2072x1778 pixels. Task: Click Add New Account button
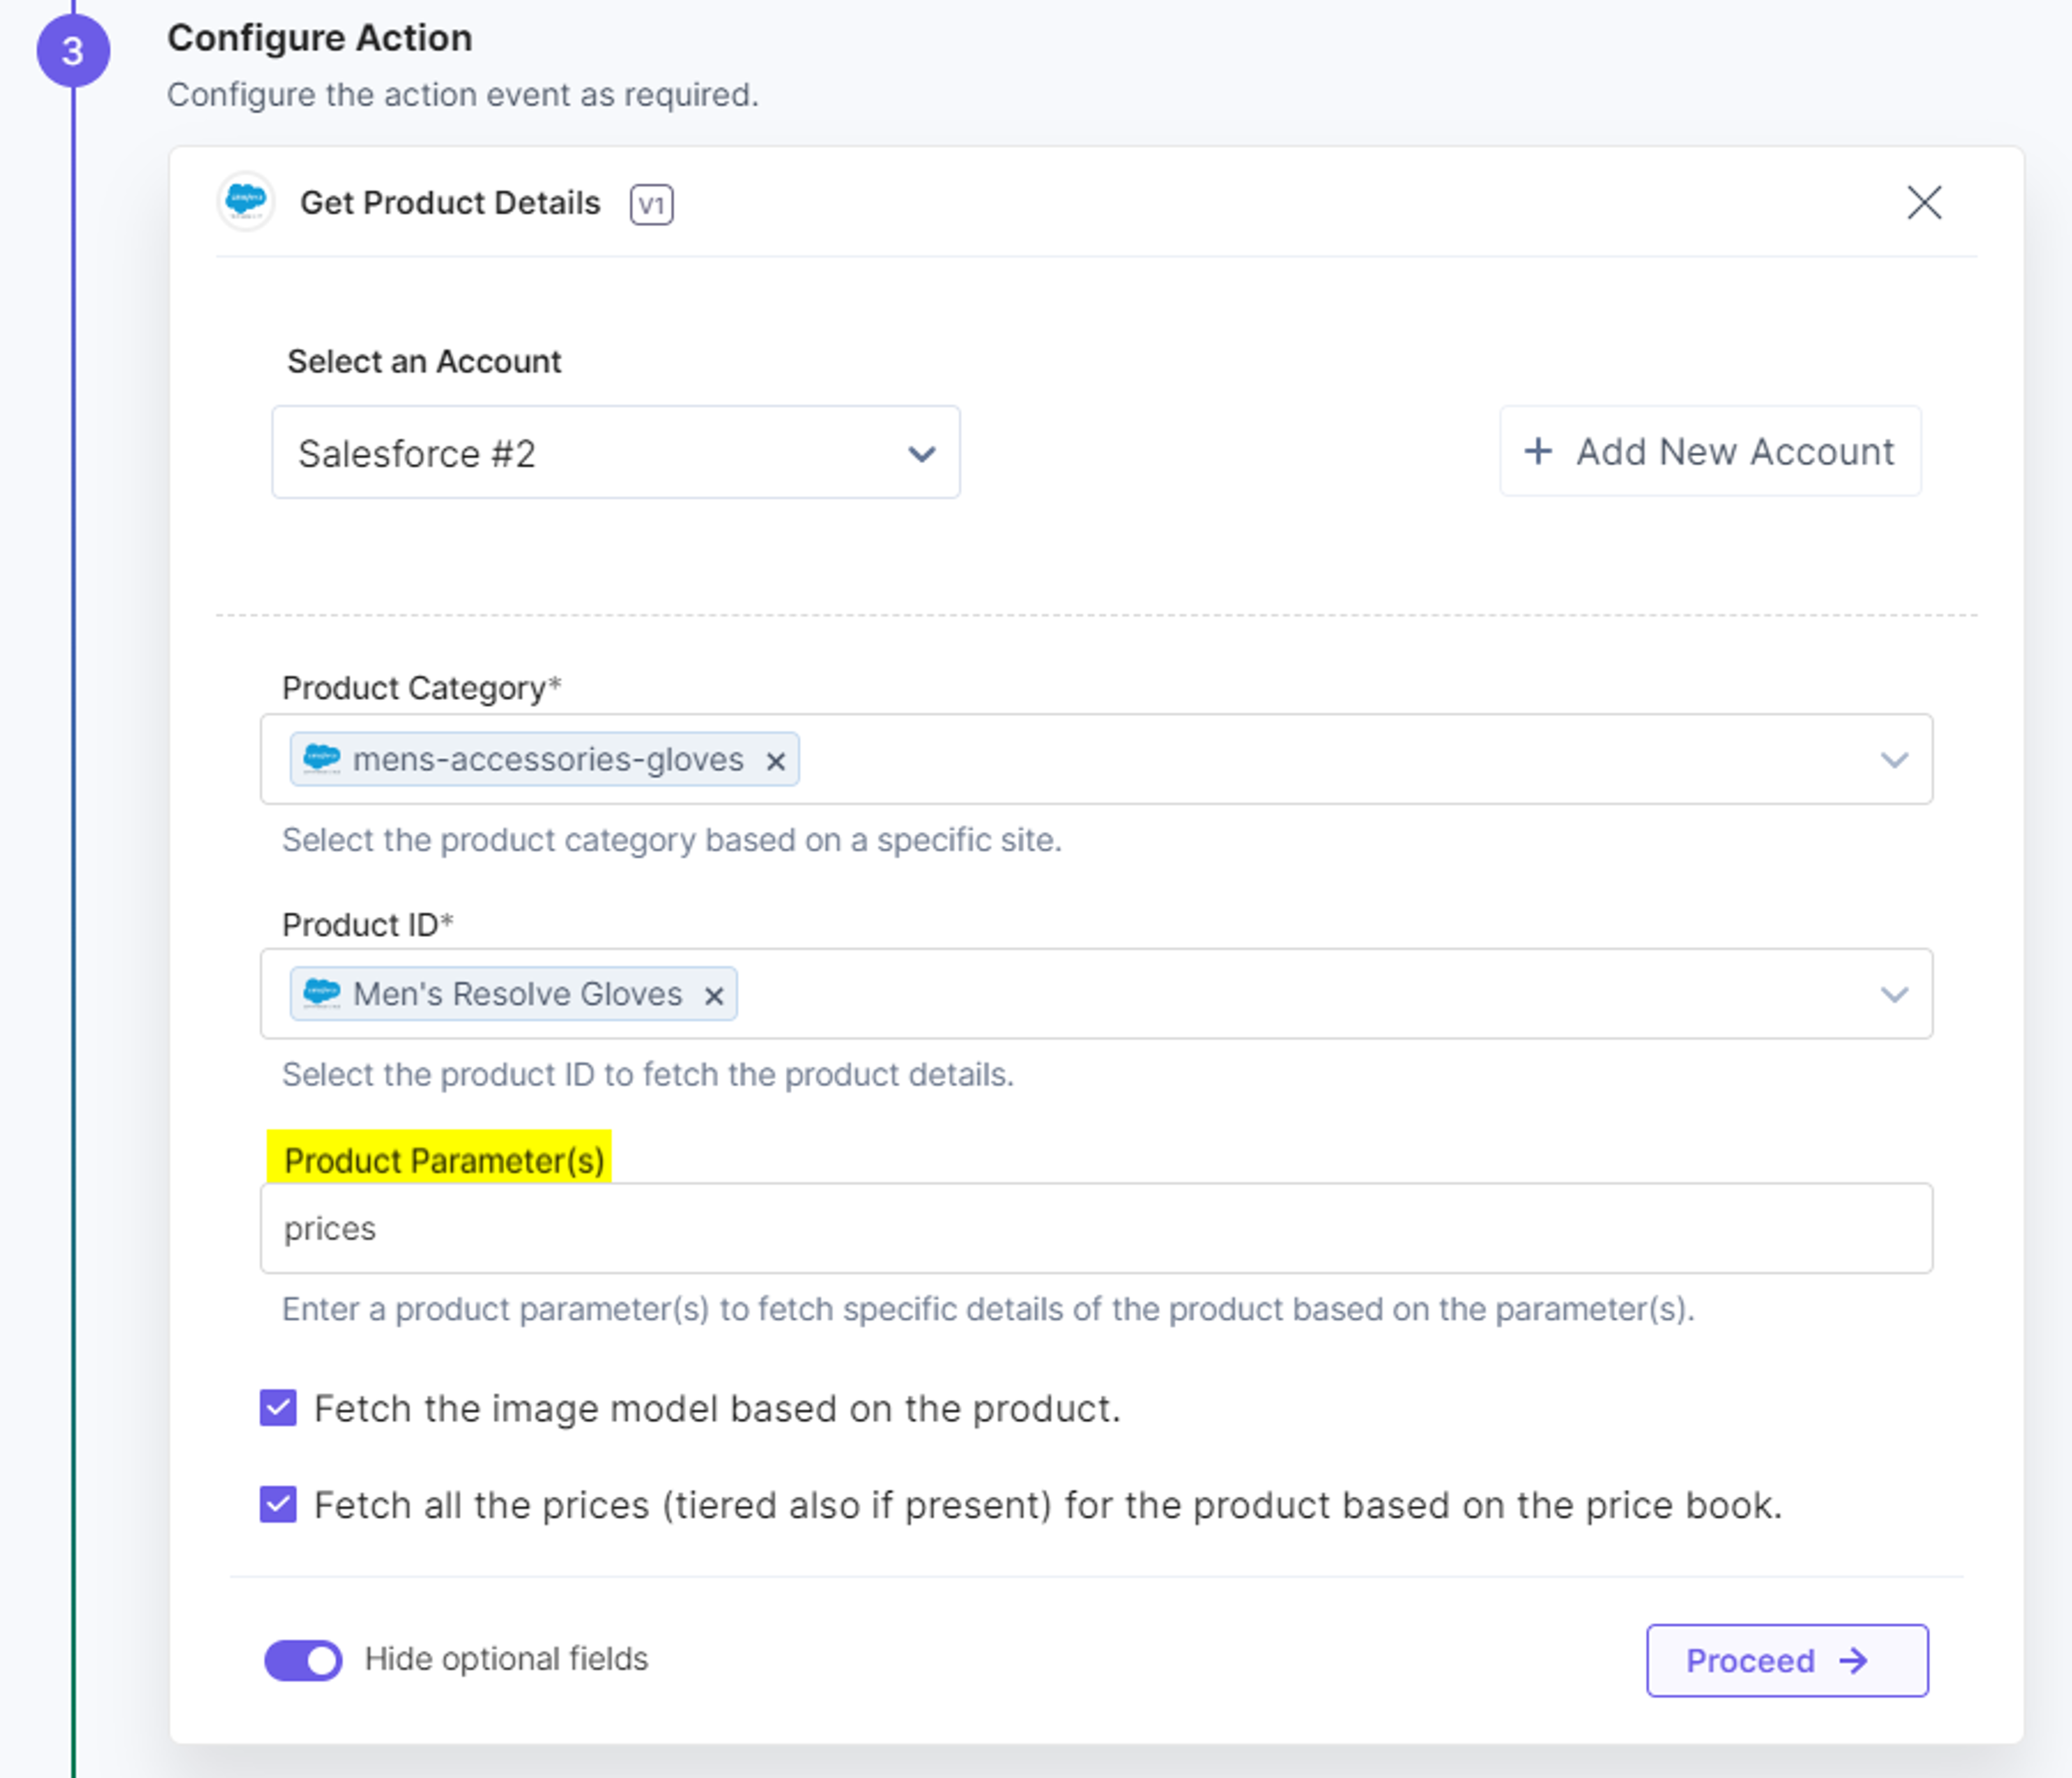(1710, 451)
